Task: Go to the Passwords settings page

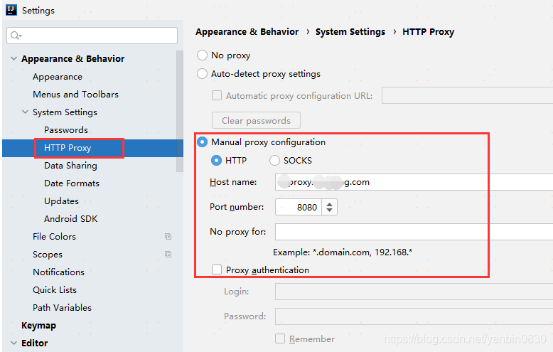Action: pos(66,130)
